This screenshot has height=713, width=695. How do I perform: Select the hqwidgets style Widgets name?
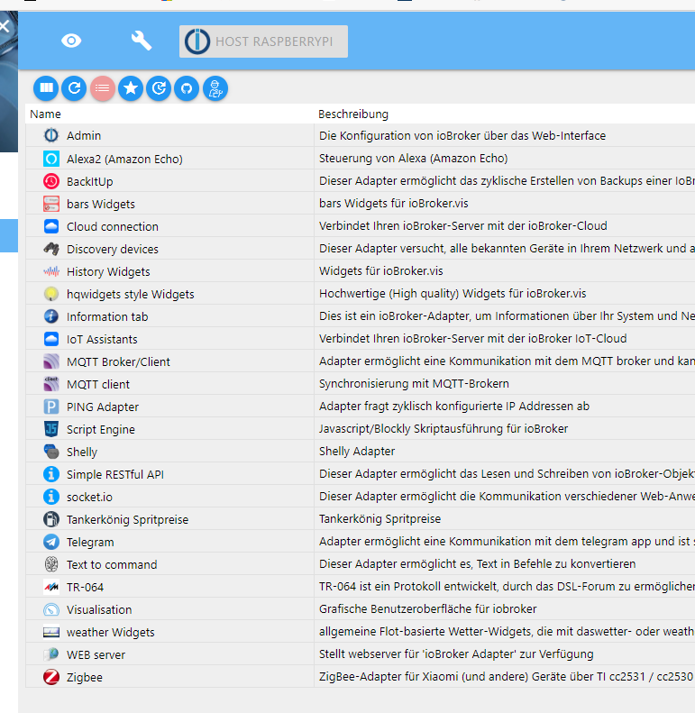pyautogui.click(x=130, y=294)
